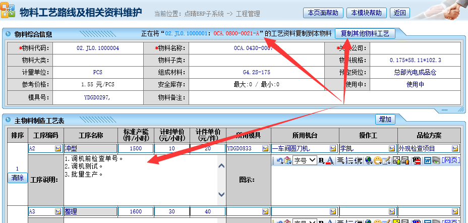Click the font color icon in 图示 toolbar

330,160
